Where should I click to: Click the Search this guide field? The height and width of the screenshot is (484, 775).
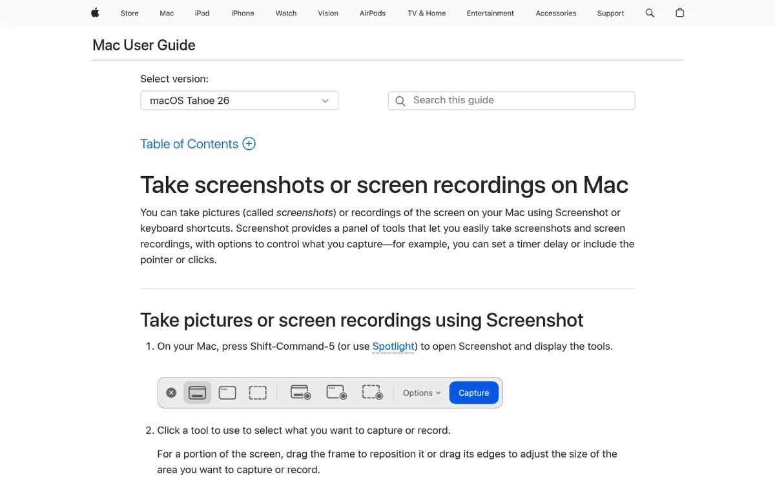tap(512, 101)
